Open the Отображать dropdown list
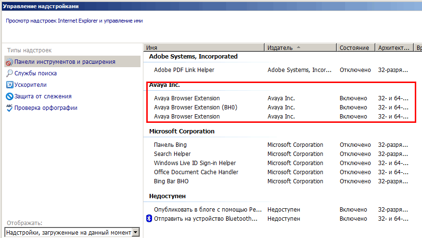 click(72, 232)
